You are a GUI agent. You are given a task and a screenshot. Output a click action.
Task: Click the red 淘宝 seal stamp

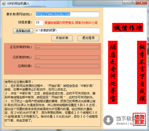[139, 119]
